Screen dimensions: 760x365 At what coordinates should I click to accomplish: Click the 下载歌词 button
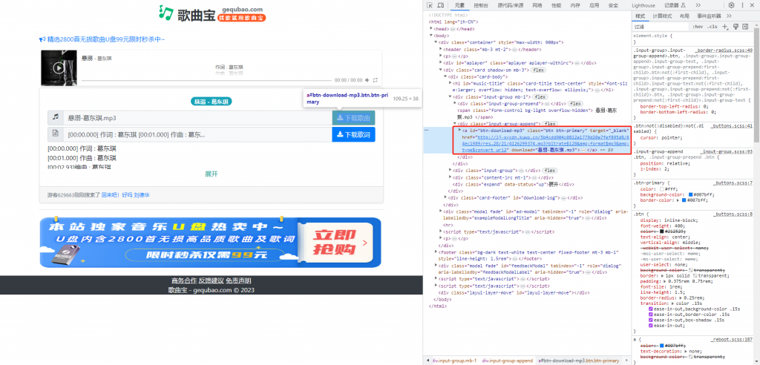[x=354, y=134]
